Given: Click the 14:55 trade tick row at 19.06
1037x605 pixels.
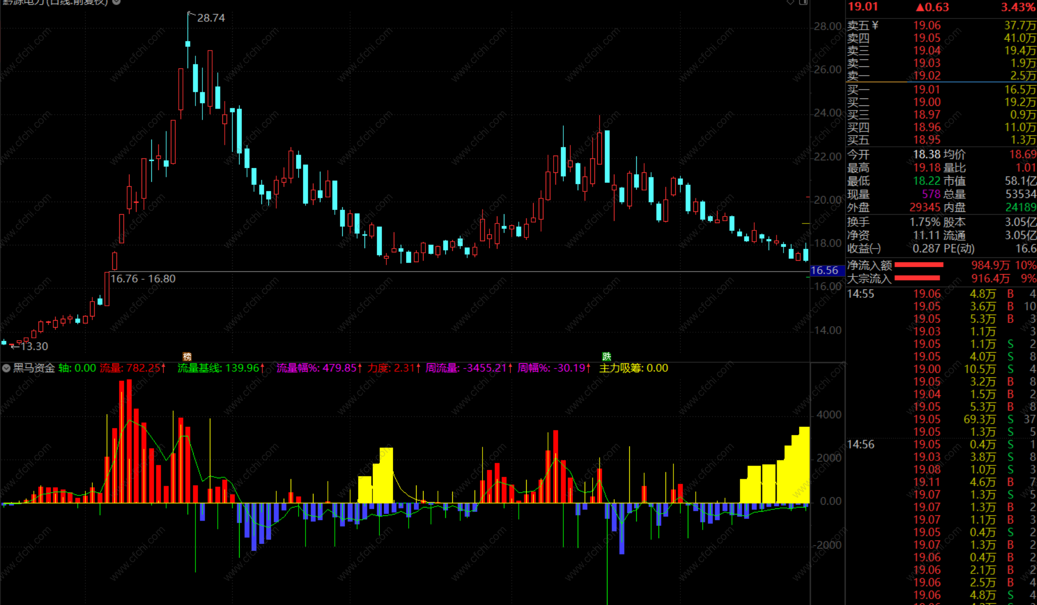Looking at the screenshot, I should pyautogui.click(x=941, y=294).
